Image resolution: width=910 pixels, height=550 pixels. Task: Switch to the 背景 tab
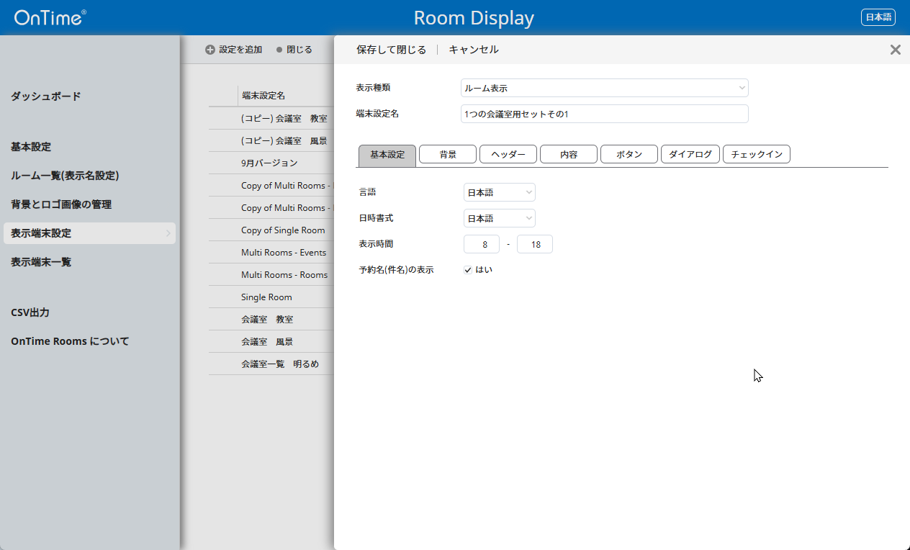447,155
